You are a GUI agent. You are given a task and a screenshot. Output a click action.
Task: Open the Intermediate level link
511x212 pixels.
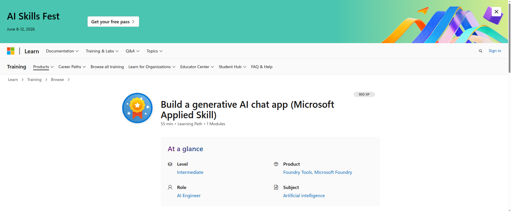[x=190, y=172]
